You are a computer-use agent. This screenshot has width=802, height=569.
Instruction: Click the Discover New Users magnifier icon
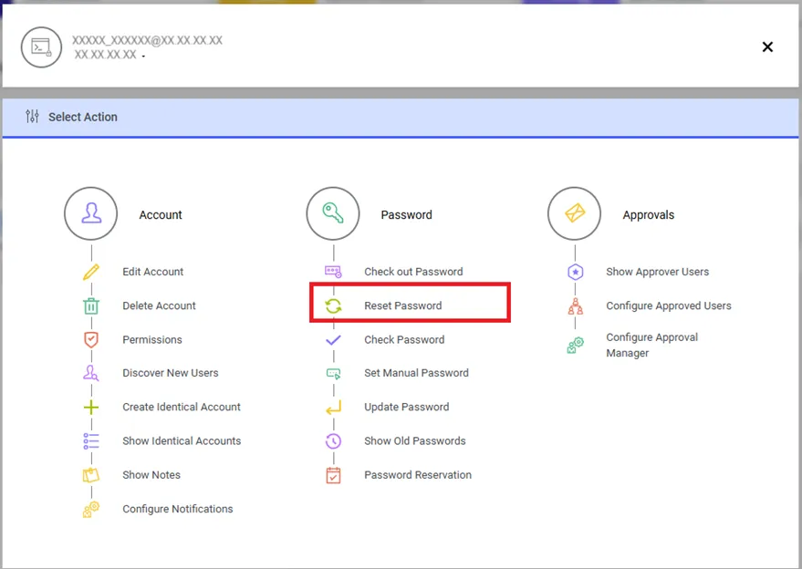pos(91,373)
